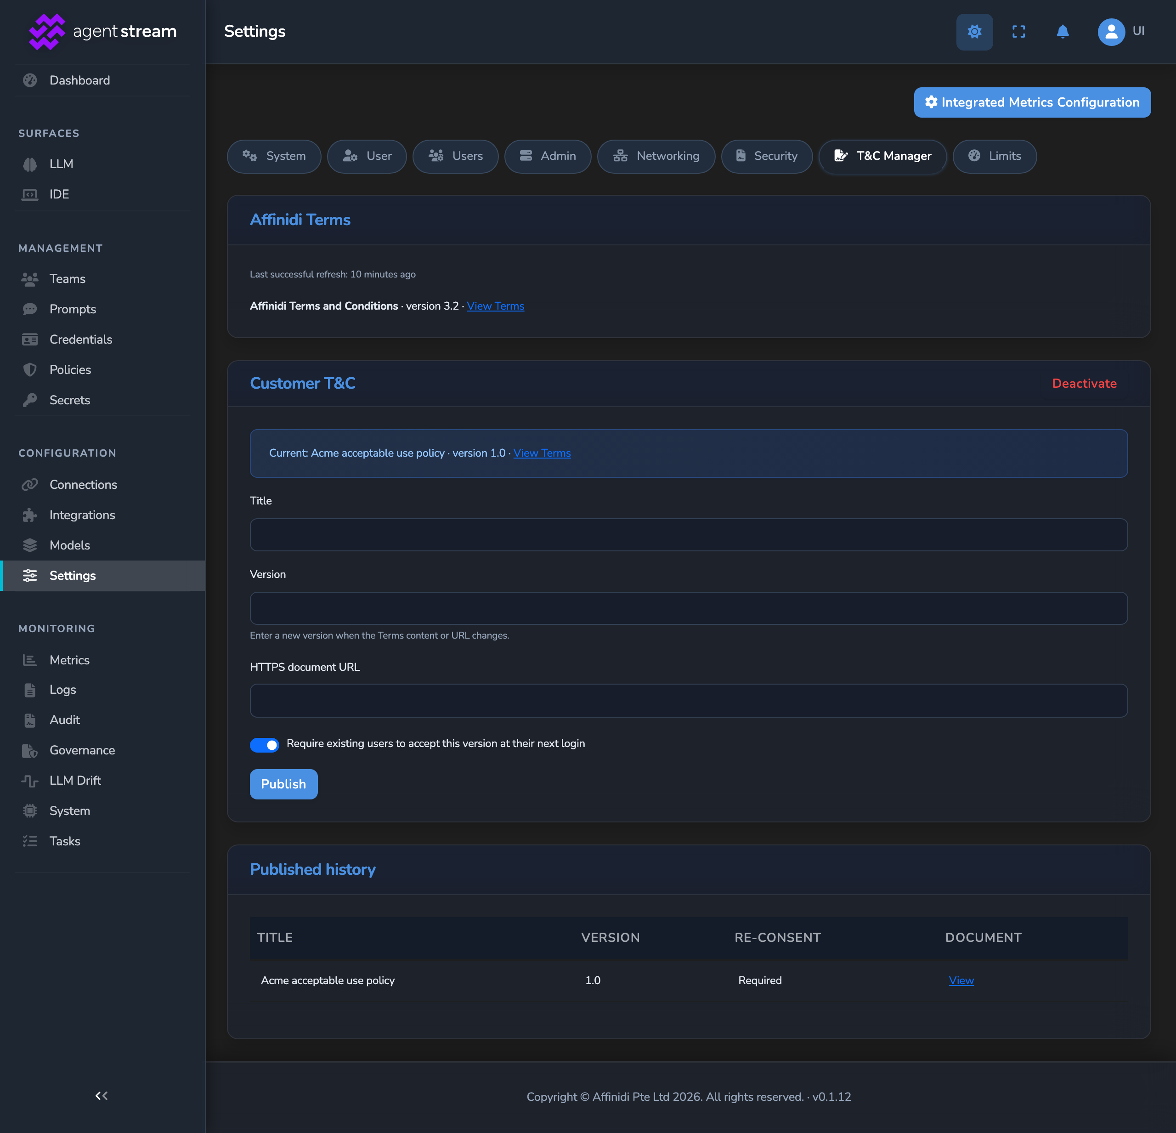Focus the HTTPS document URL field

click(689, 700)
